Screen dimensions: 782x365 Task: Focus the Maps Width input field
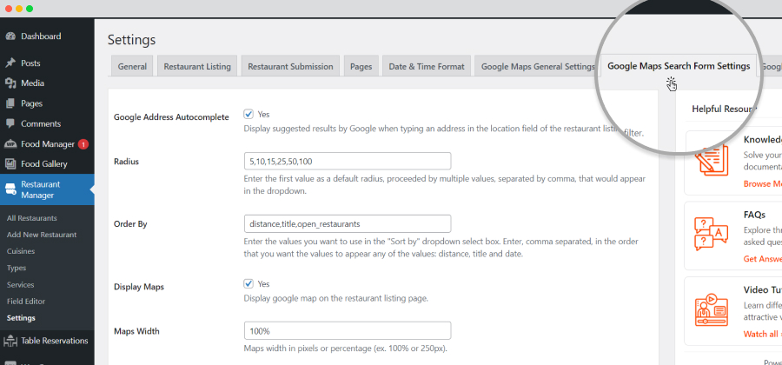coord(348,330)
